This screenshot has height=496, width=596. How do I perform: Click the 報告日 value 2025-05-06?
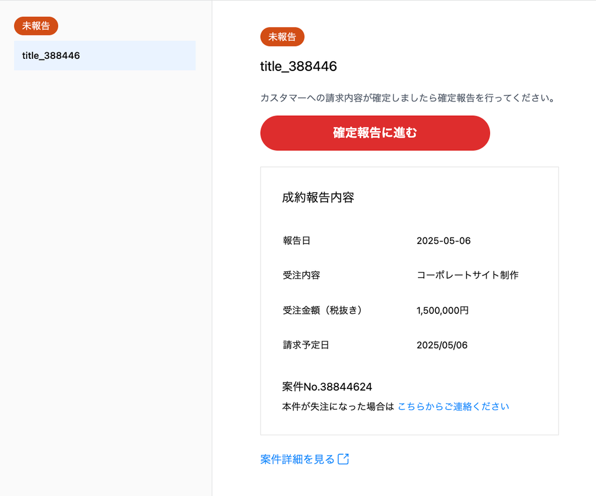click(x=444, y=241)
